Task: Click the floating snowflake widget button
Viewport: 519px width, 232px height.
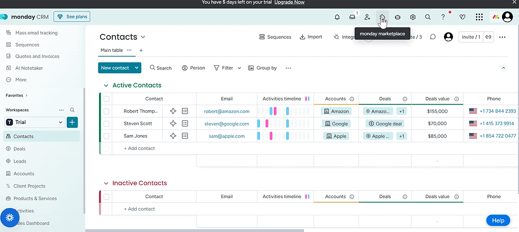Action: [x=10, y=218]
